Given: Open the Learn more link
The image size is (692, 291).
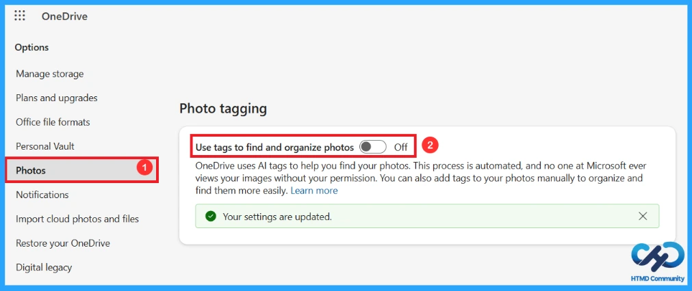Looking at the screenshot, I should (314, 191).
